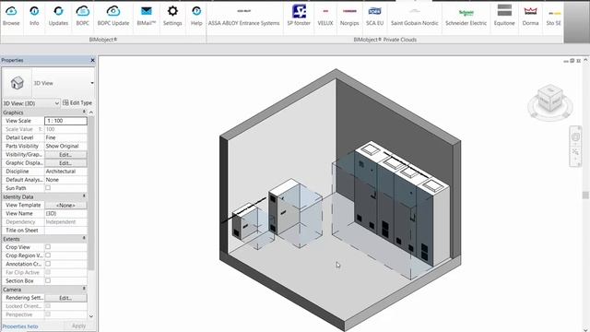Click the Edit Type button
This screenshot has width=590, height=332.
pyautogui.click(x=77, y=102)
